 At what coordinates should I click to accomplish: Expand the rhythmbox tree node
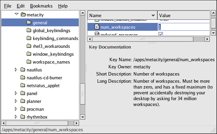(16, 117)
